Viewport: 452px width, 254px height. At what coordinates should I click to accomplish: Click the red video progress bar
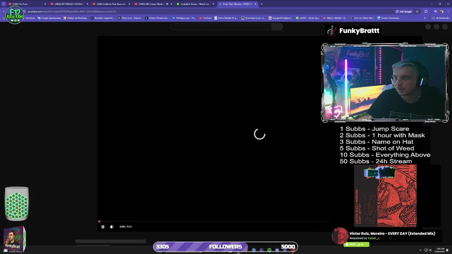click(x=214, y=222)
